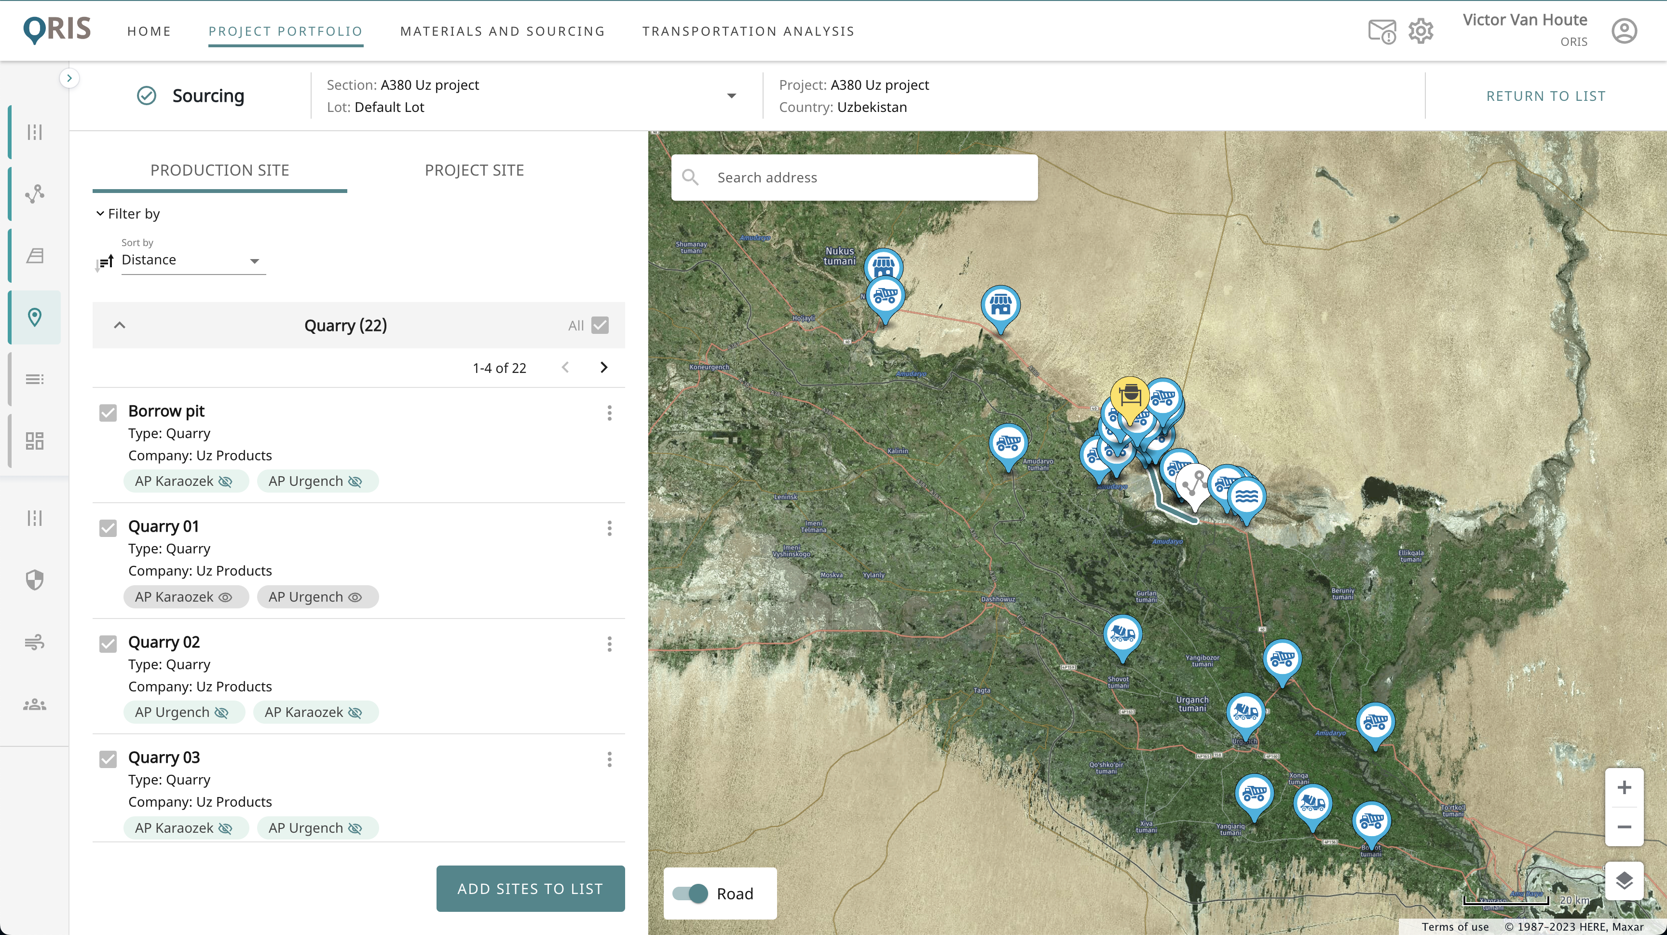1667x935 pixels.
Task: Uncheck the Quarry 01 checkbox
Action: (x=108, y=528)
